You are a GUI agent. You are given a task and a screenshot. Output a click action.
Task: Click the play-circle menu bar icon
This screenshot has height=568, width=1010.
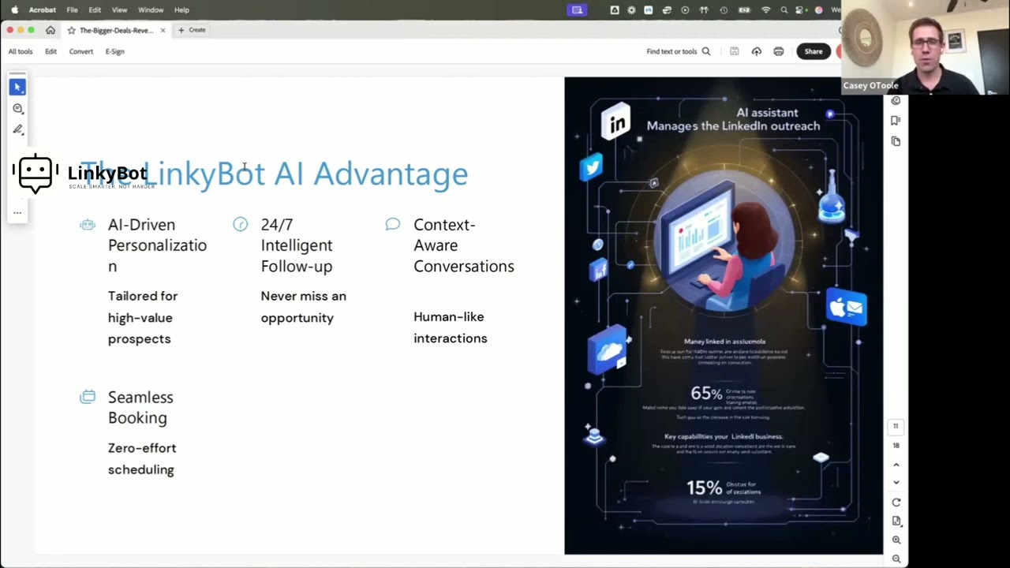[x=685, y=10]
